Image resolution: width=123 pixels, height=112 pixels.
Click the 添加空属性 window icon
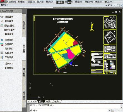pyautogui.click(x=2, y=25)
